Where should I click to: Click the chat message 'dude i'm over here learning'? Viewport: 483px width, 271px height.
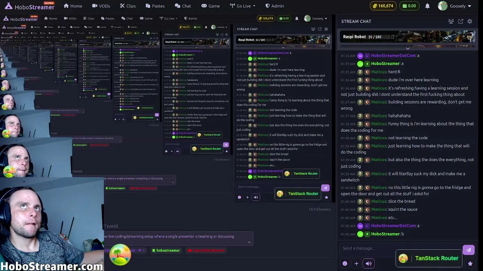pyautogui.click(x=413, y=80)
